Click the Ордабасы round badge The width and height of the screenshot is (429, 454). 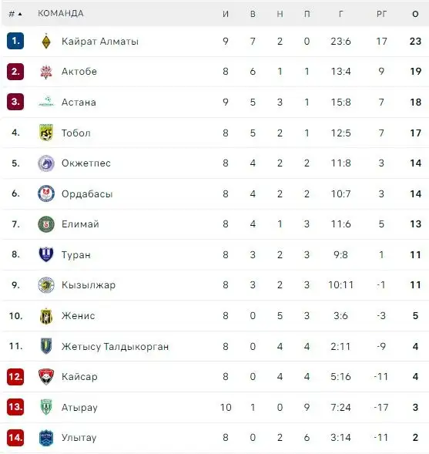pyautogui.click(x=46, y=193)
